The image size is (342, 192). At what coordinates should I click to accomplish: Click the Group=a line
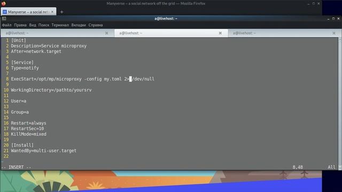pos(20,112)
